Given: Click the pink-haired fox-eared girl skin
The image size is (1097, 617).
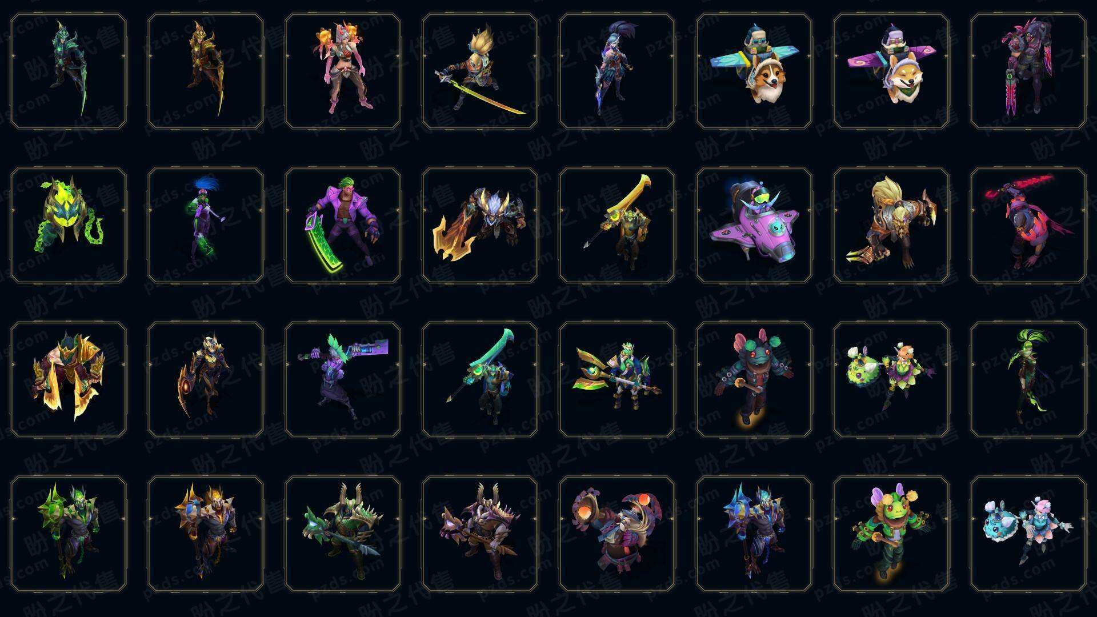Looking at the screenshot, I should pyautogui.click(x=343, y=71).
